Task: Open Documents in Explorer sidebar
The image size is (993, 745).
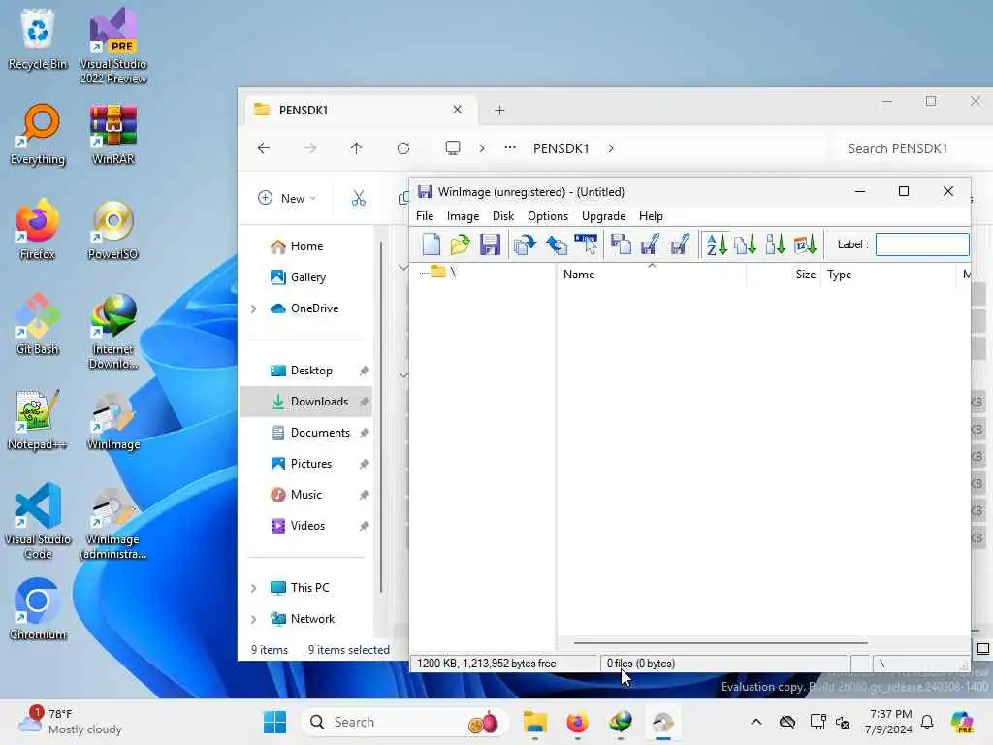Action: (320, 433)
